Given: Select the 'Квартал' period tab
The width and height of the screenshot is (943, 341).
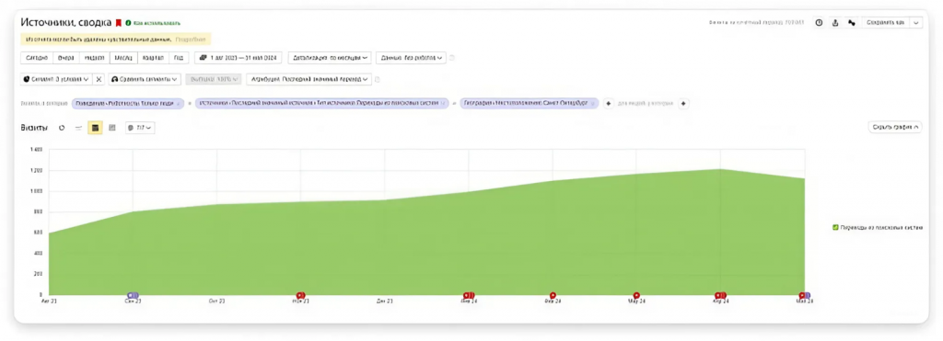Looking at the screenshot, I should 153,58.
